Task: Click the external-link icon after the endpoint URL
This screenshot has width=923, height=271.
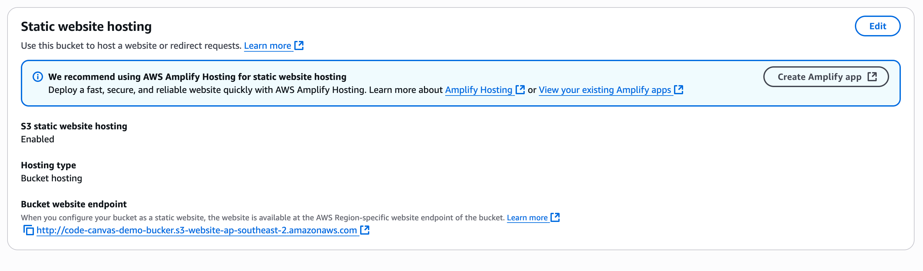Action: tap(364, 230)
